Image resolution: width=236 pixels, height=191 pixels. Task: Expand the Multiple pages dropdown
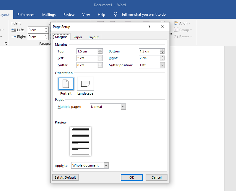pos(123,107)
